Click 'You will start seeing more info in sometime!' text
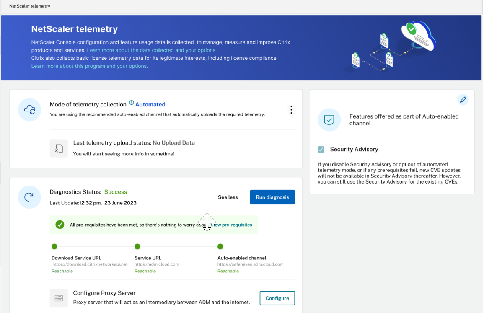 coord(124,154)
